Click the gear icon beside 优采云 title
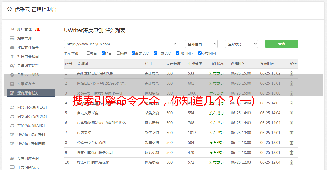 [9, 9]
